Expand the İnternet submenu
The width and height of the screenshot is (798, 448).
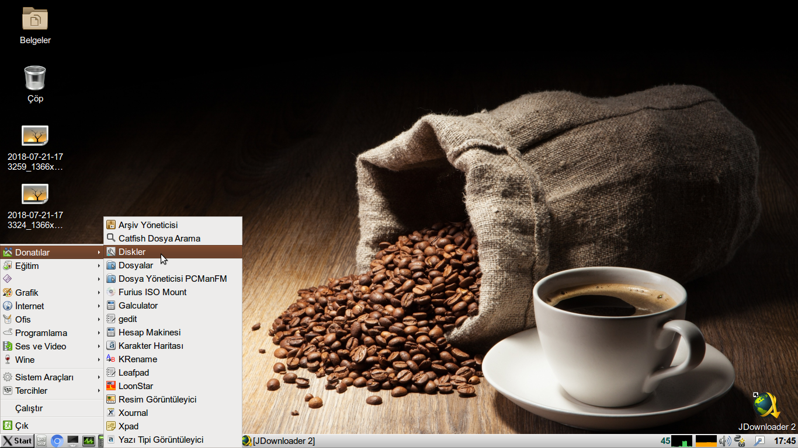pyautogui.click(x=52, y=306)
